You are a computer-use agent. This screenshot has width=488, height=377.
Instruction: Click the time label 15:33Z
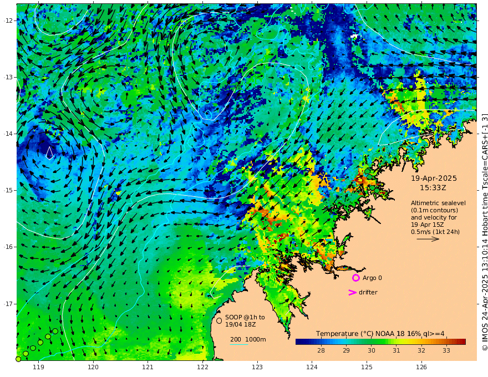[x=433, y=188]
